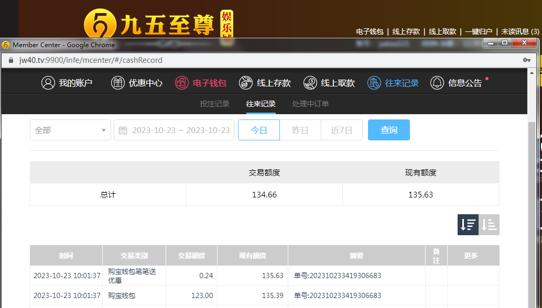
Task: Sort records in descending order icon
Action: (468, 225)
